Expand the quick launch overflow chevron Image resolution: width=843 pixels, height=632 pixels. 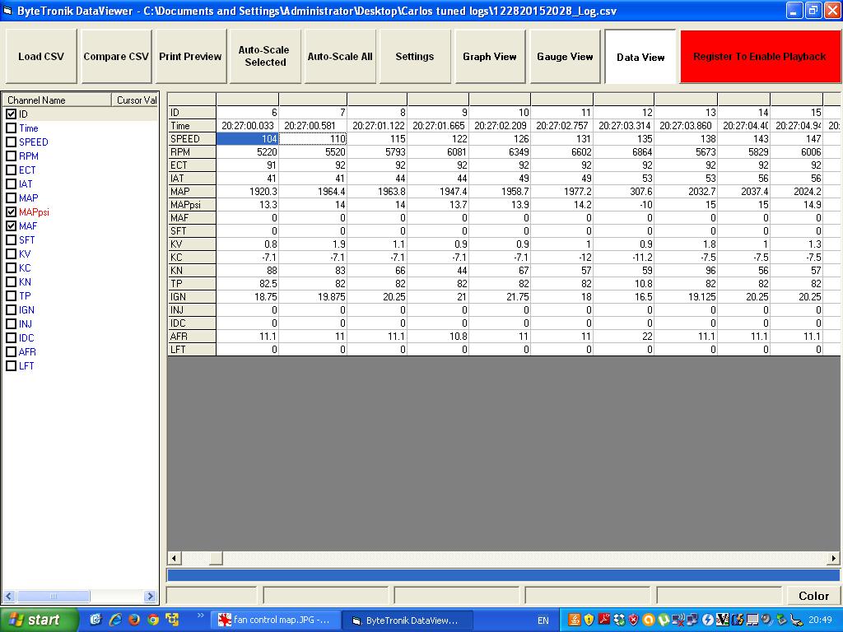(x=200, y=616)
